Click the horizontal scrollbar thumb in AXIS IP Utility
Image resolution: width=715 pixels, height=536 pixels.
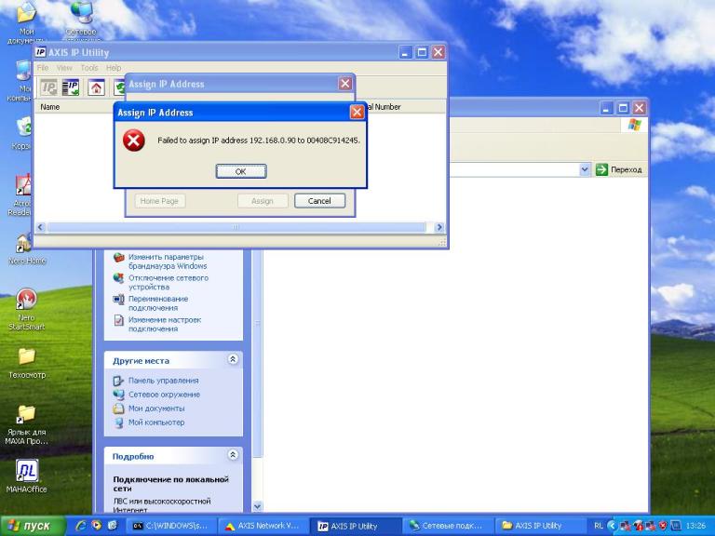click(236, 227)
